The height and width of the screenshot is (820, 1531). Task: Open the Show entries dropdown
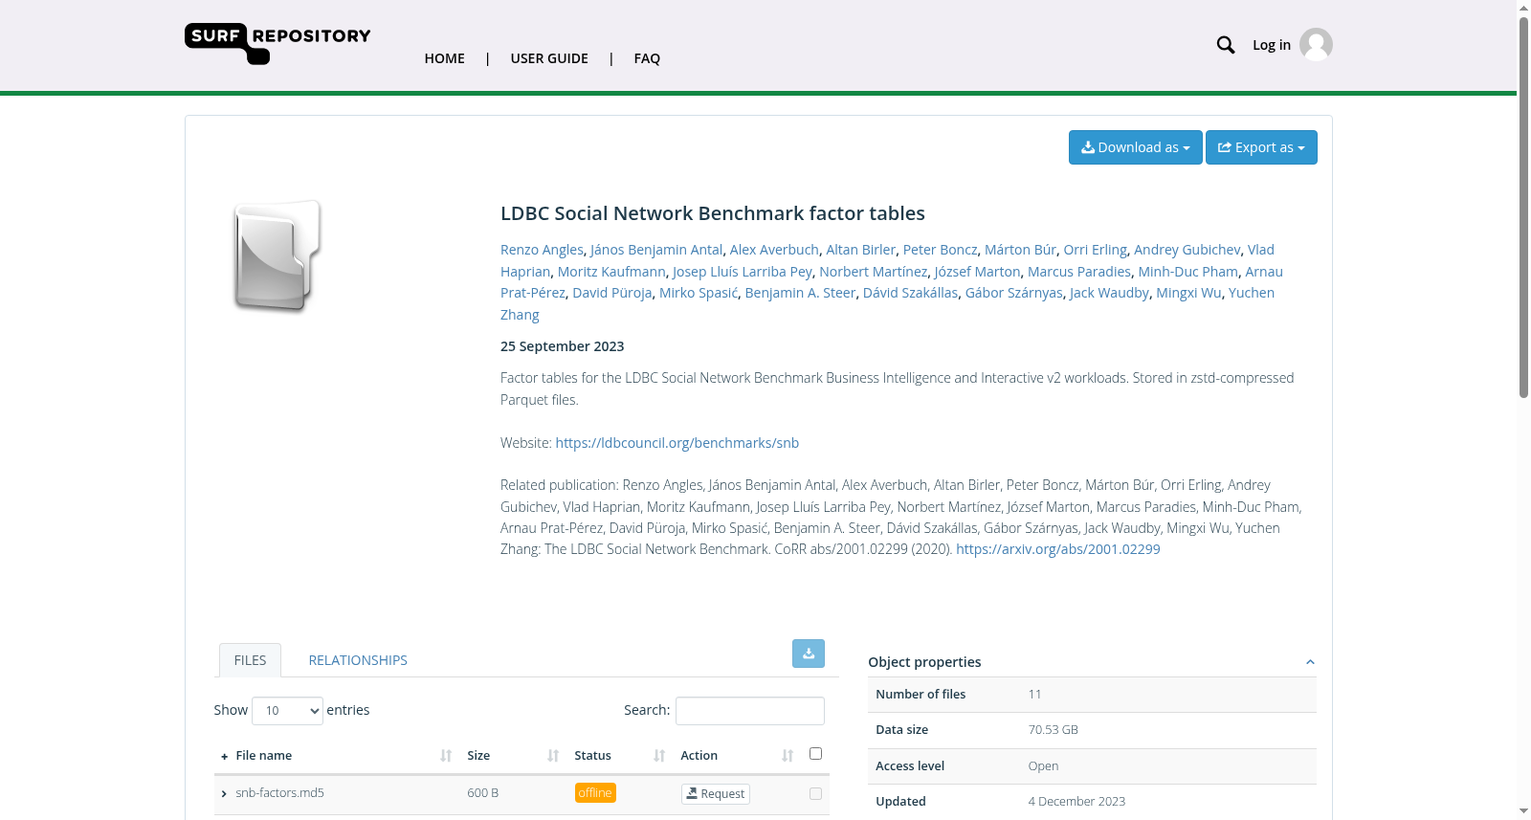click(287, 711)
